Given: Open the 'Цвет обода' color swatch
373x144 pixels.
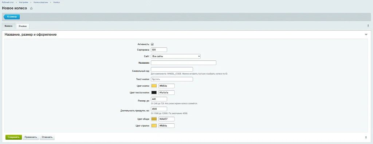Looking at the screenshot, I should (154, 119).
